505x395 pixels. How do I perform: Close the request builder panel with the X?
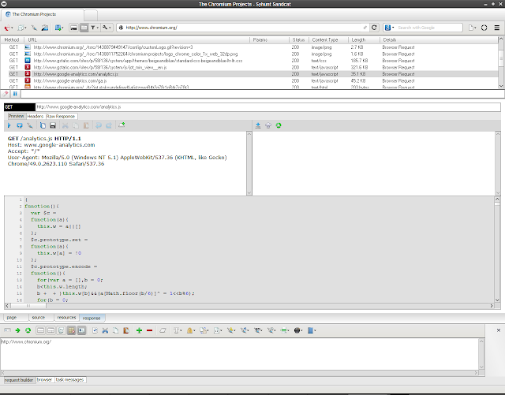pyautogui.click(x=499, y=330)
